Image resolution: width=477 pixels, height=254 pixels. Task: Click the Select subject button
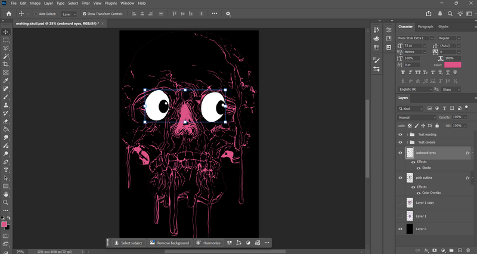click(128, 243)
